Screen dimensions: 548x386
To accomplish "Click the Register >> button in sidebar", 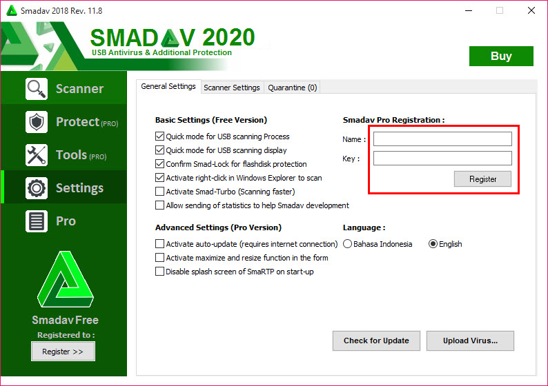I will point(63,352).
